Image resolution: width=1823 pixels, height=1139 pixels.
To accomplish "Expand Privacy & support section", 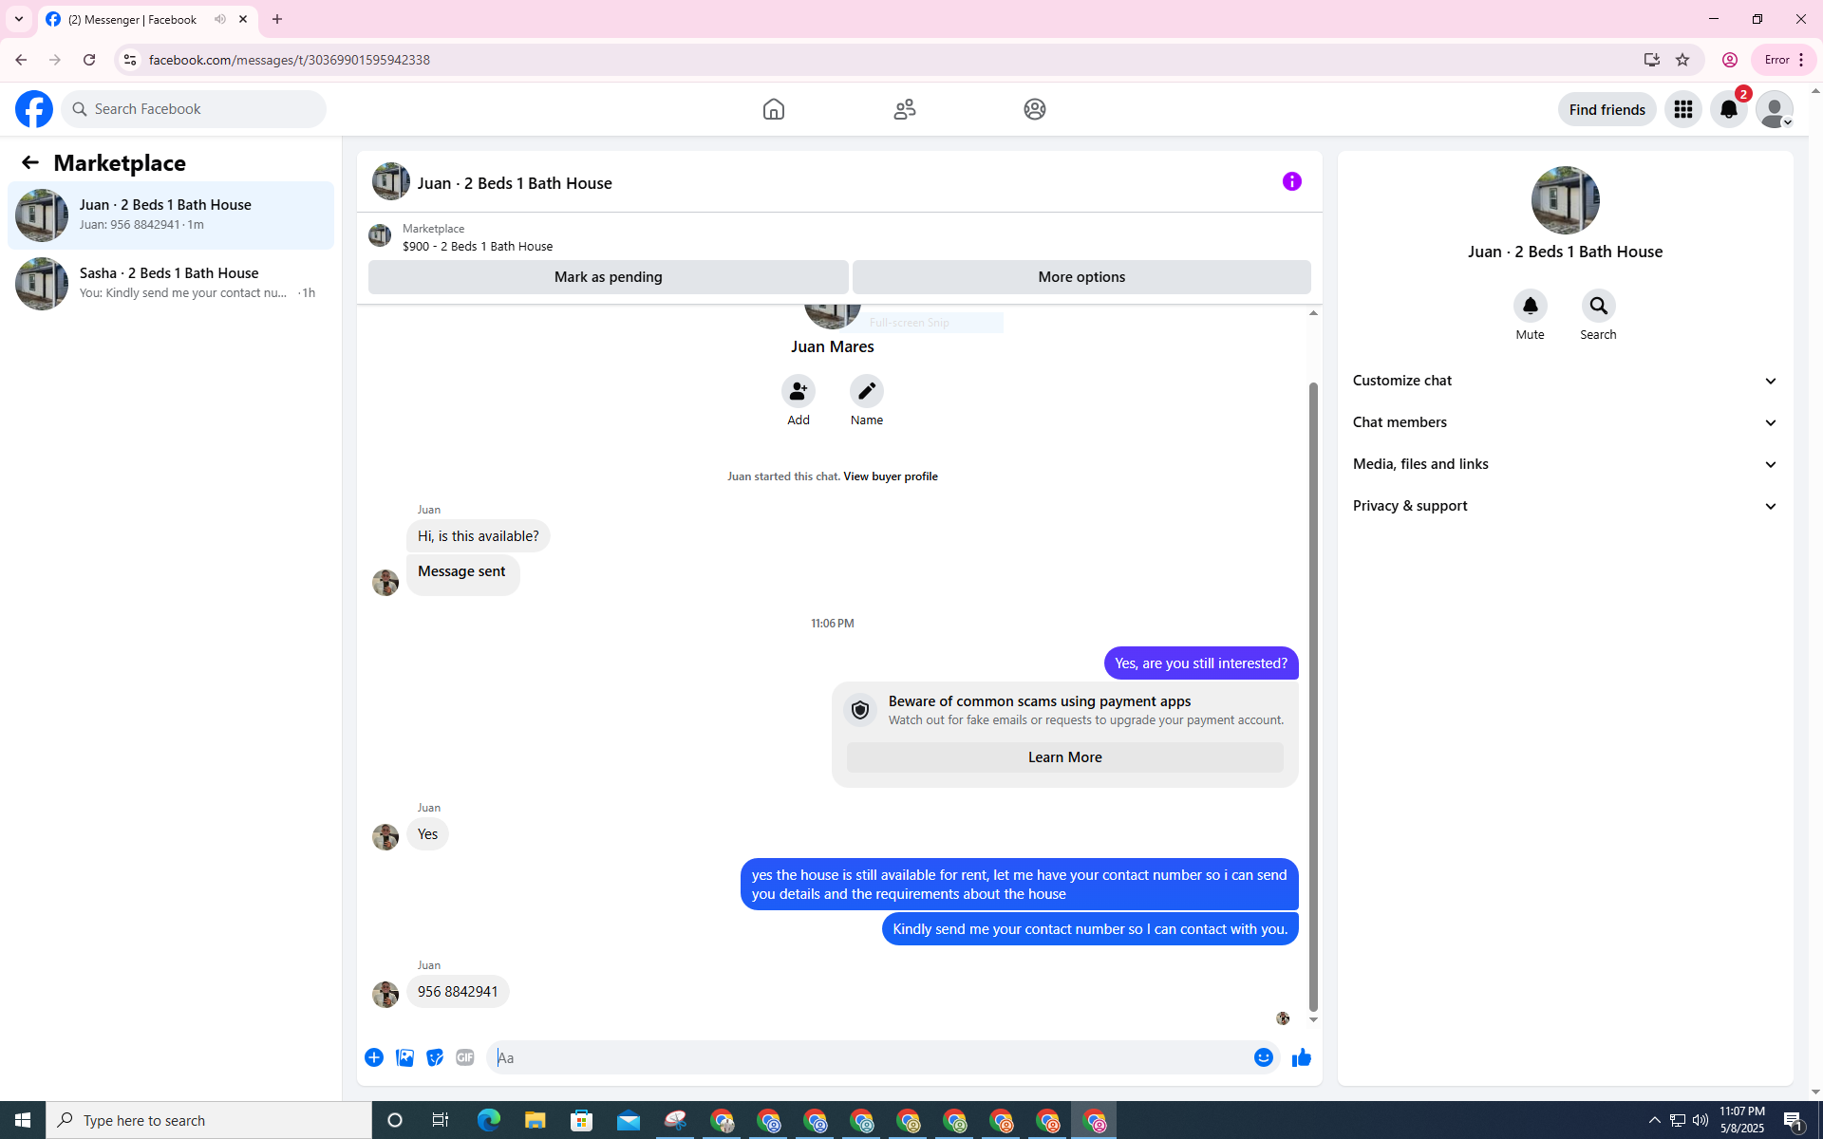I will tap(1565, 506).
